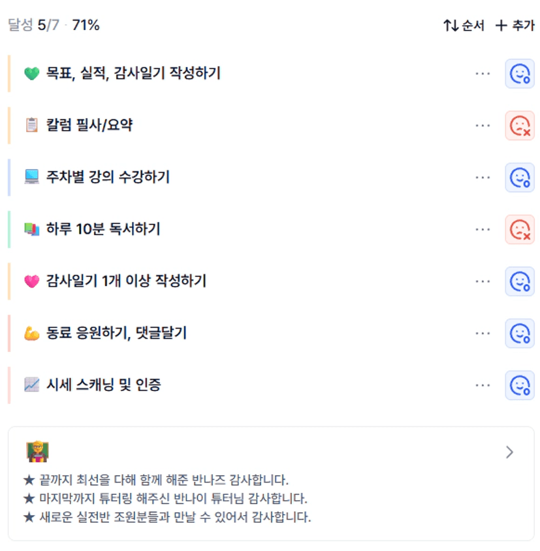Open ellipsis menu for 시세 스캐닝 및 인증
Viewport: 540px width, 551px height.
(x=483, y=385)
